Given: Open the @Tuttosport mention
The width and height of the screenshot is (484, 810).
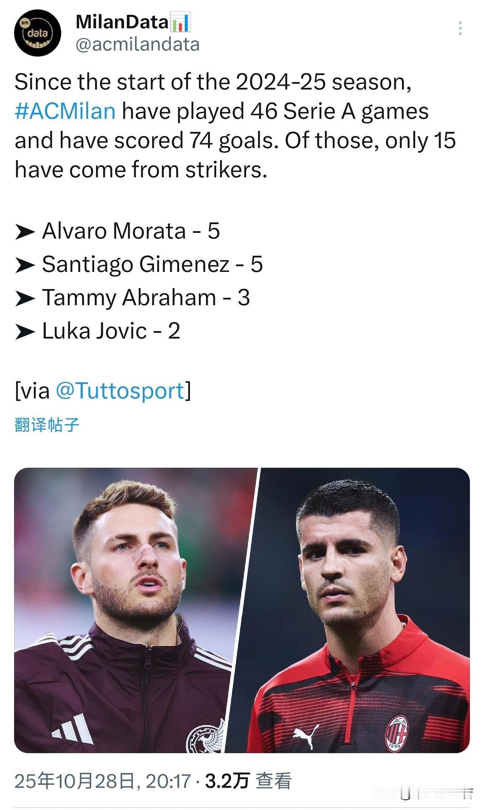Looking at the screenshot, I should click(120, 390).
